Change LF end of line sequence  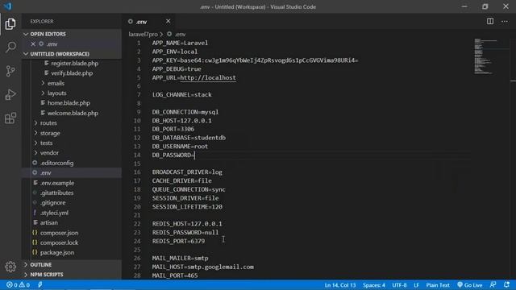416,285
